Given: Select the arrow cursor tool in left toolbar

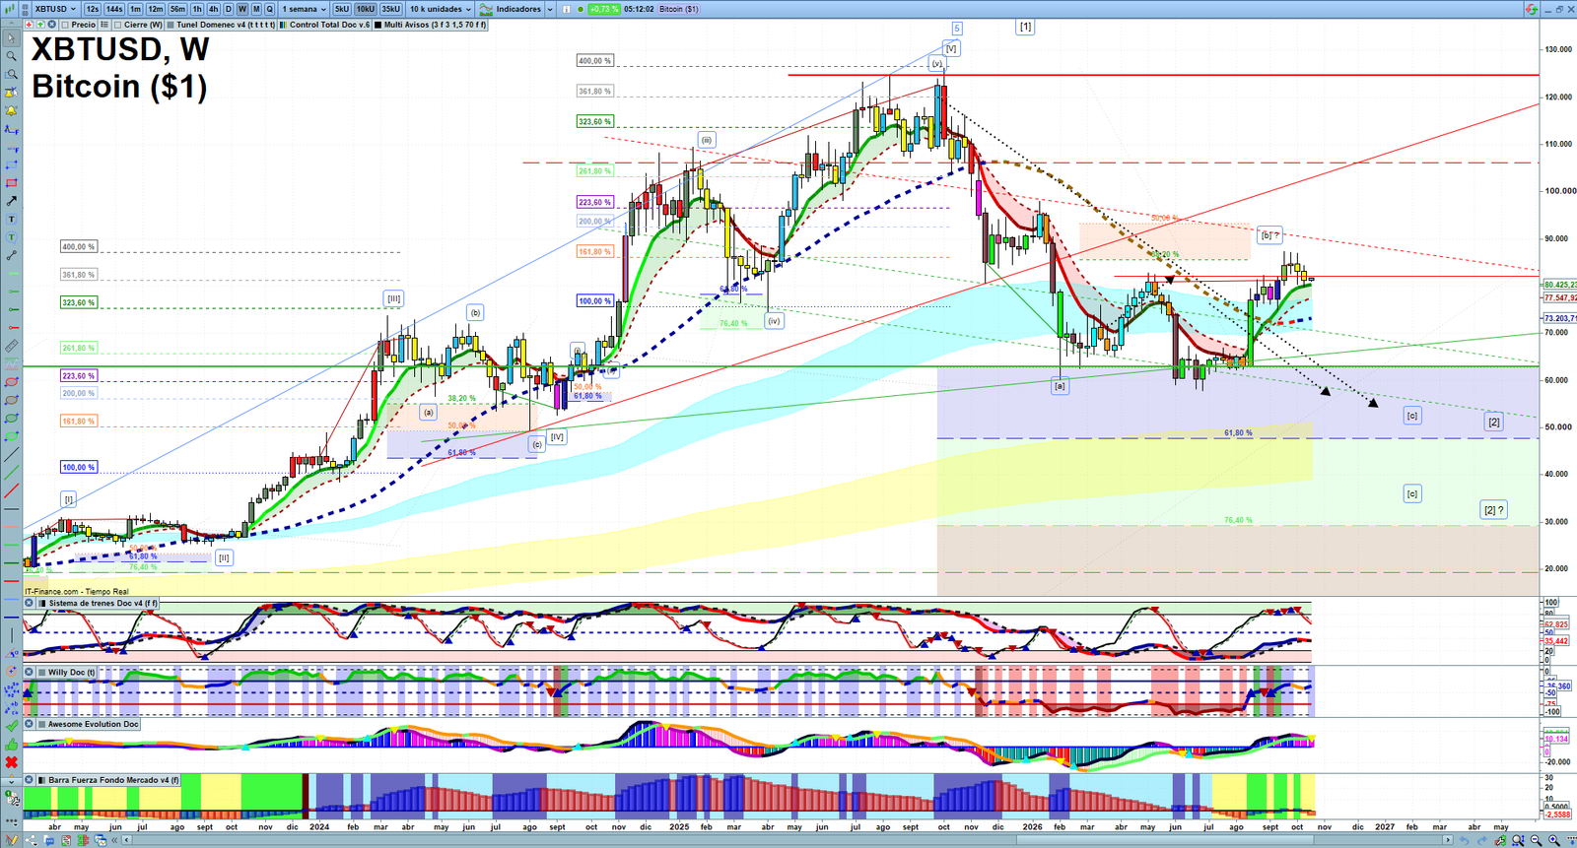Looking at the screenshot, I should click(11, 38).
